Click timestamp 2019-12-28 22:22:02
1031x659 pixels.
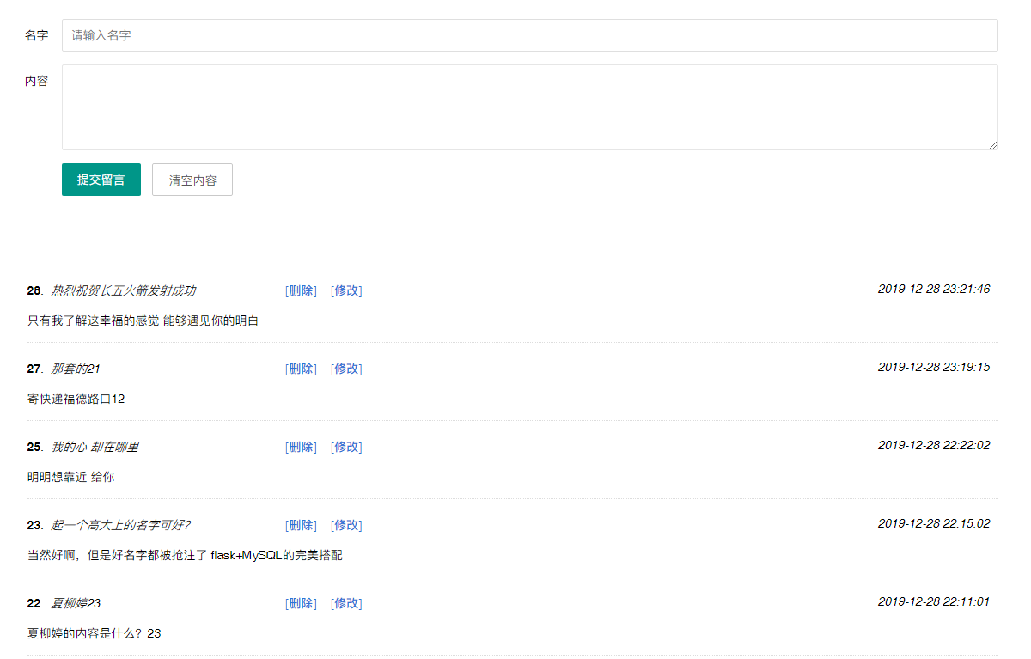tap(934, 445)
